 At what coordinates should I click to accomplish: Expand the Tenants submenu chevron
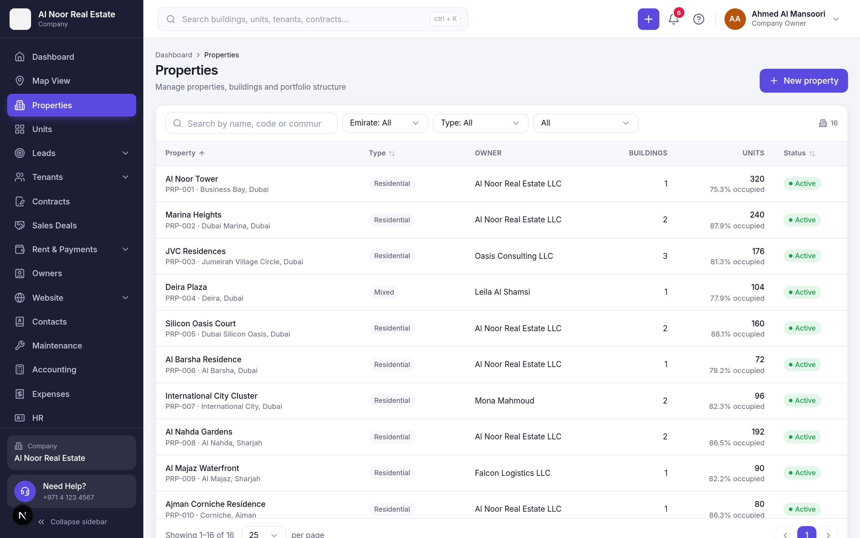(x=125, y=177)
